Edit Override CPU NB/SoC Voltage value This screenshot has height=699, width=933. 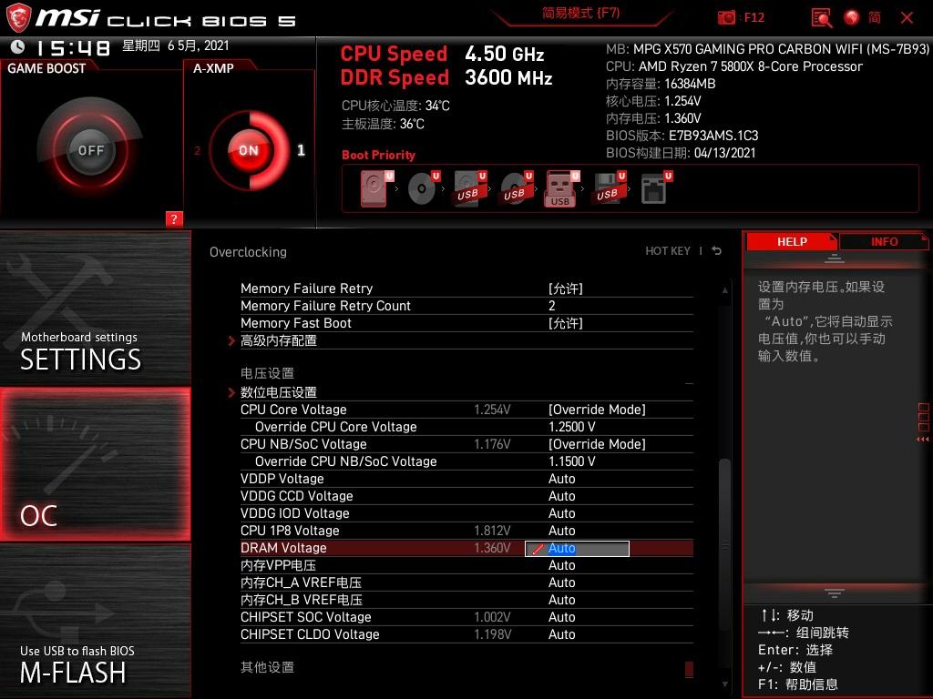tap(572, 461)
